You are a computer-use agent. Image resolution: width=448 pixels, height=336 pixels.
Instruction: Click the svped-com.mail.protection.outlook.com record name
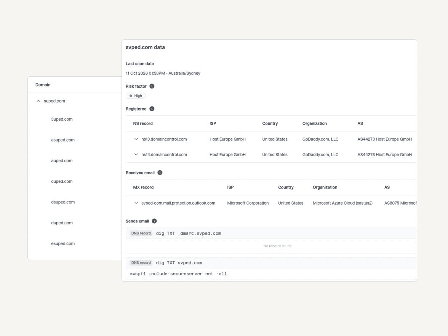pyautogui.click(x=178, y=203)
